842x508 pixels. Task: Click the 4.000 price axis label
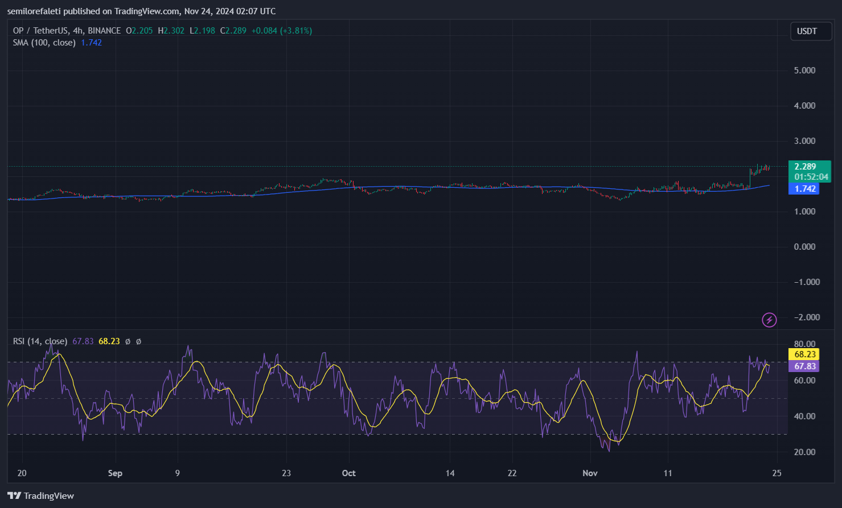(805, 106)
